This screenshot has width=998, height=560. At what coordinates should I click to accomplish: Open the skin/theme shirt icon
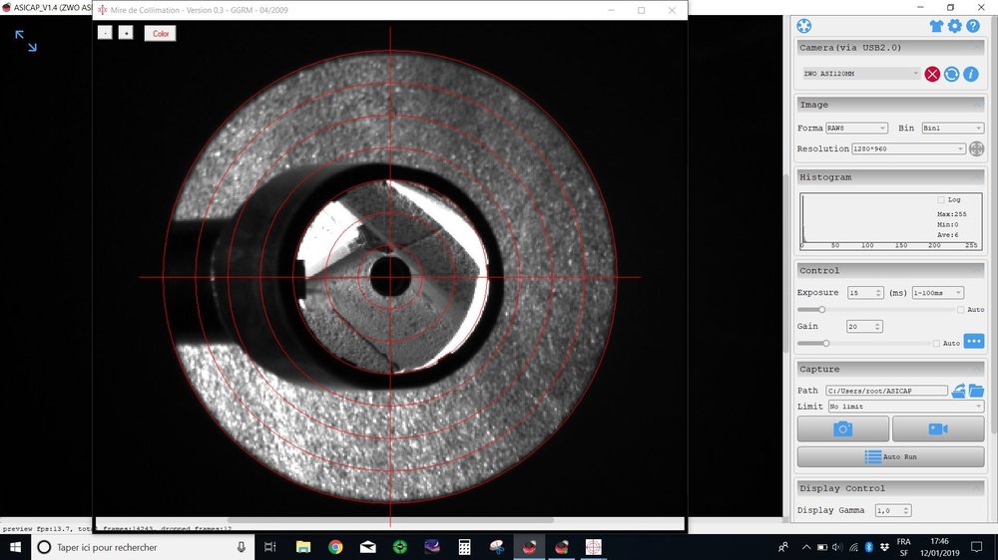tap(936, 26)
